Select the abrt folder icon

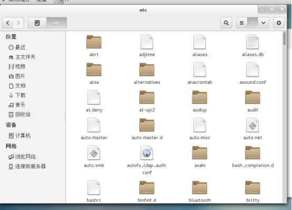coord(94,42)
